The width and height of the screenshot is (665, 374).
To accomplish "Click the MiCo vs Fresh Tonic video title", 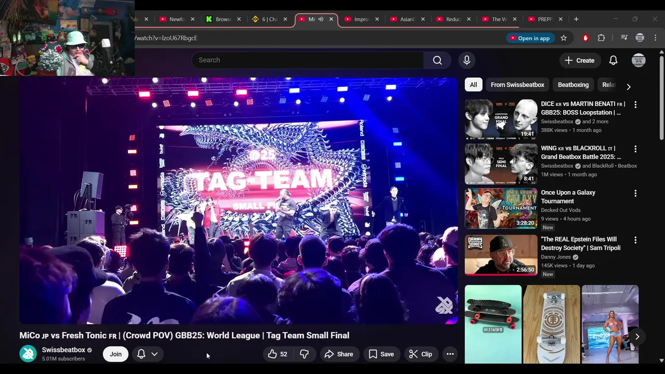I will coord(184,336).
